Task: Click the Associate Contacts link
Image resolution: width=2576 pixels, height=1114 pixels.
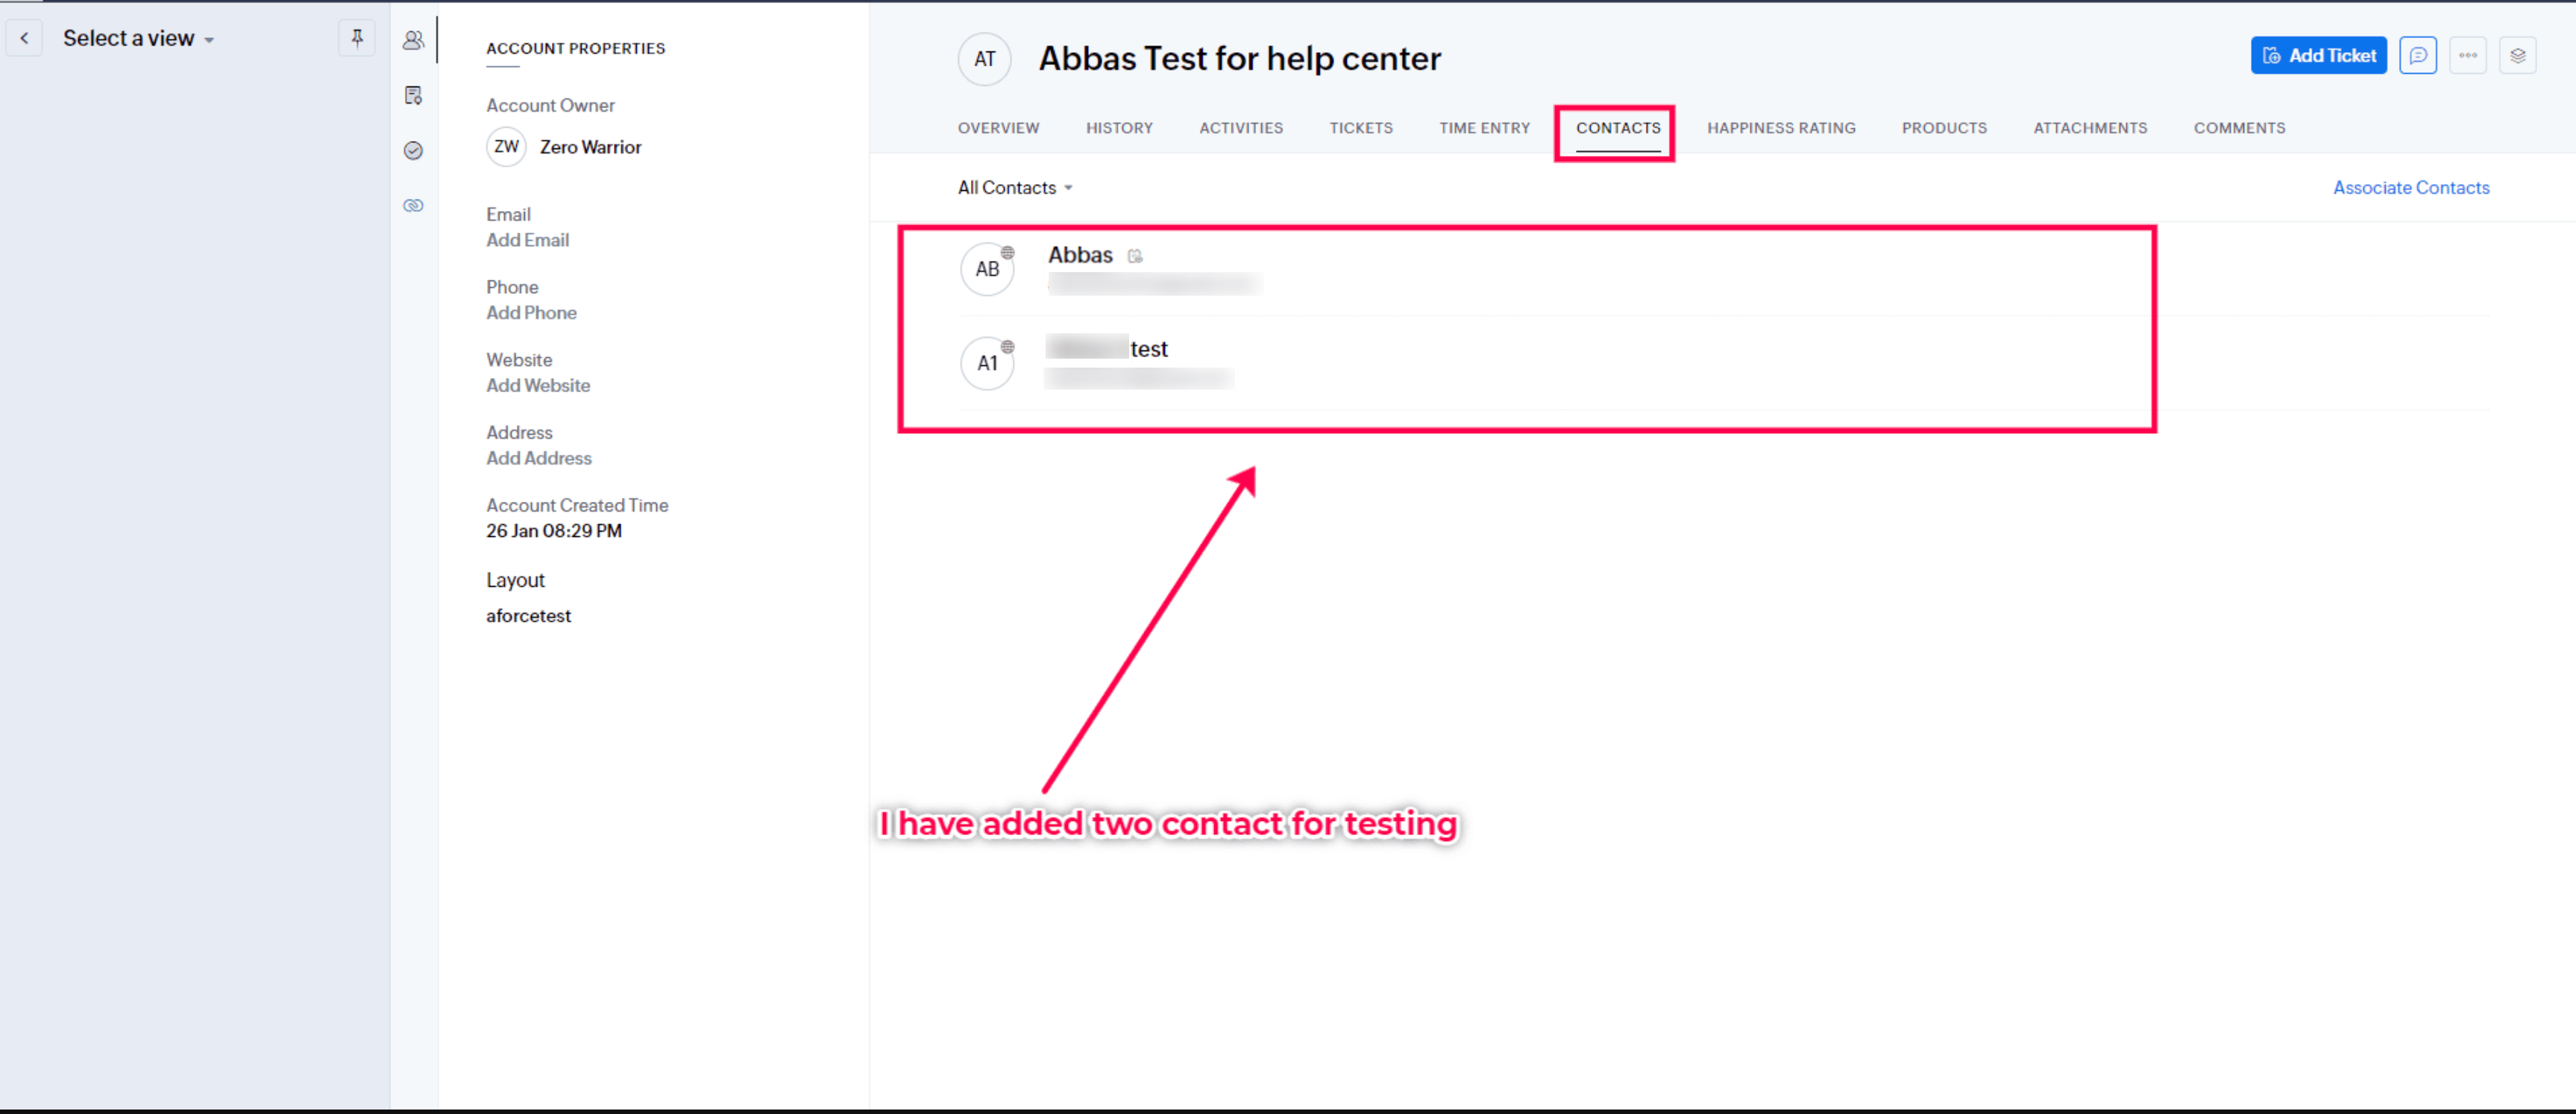Action: point(2411,187)
